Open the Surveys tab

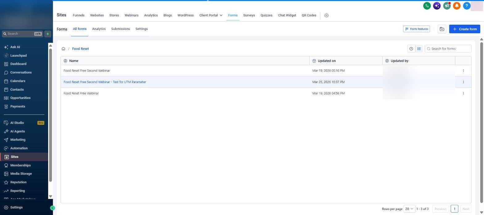tap(249, 15)
